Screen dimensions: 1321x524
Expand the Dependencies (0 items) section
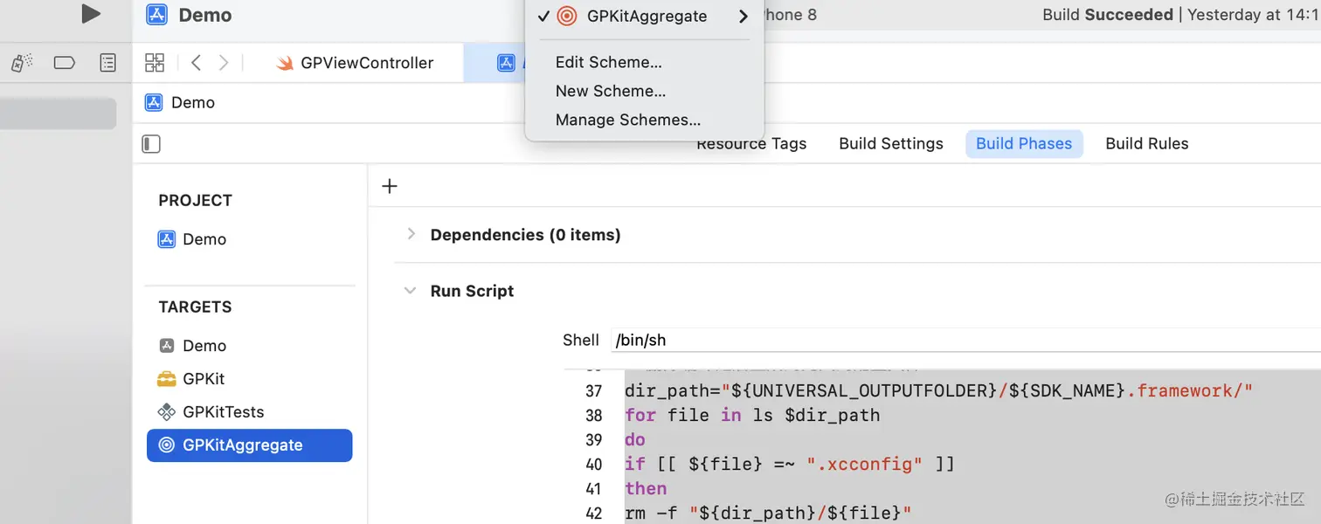tap(411, 234)
